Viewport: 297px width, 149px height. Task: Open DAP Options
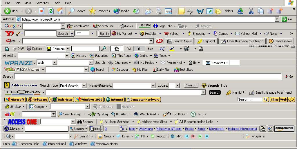35,49
